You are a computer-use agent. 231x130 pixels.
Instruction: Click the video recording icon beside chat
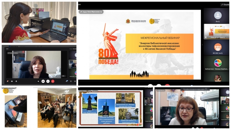12,81
